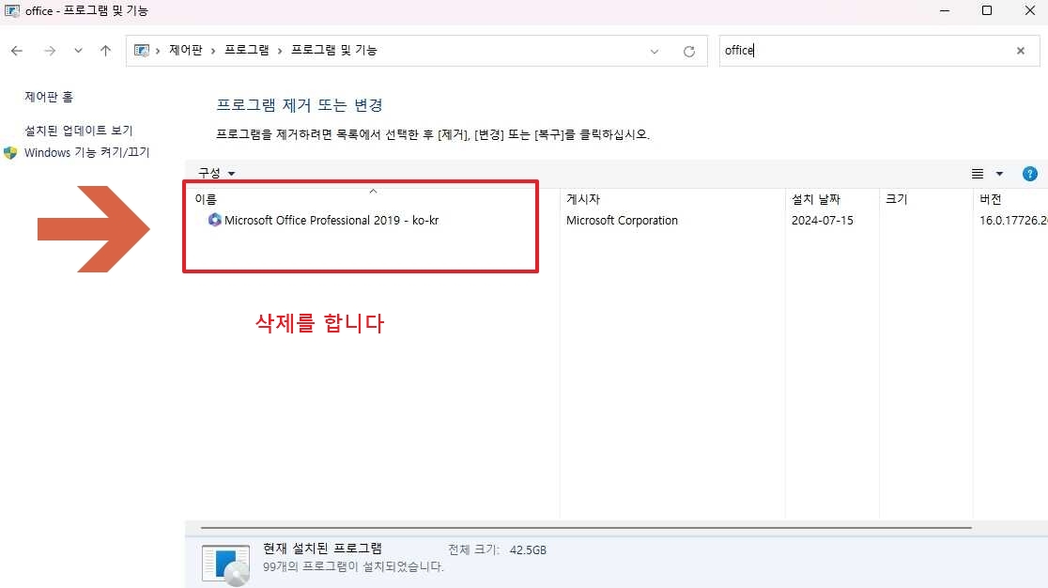This screenshot has width=1048, height=588.
Task: Change view with the view options icon
Action: pos(978,174)
